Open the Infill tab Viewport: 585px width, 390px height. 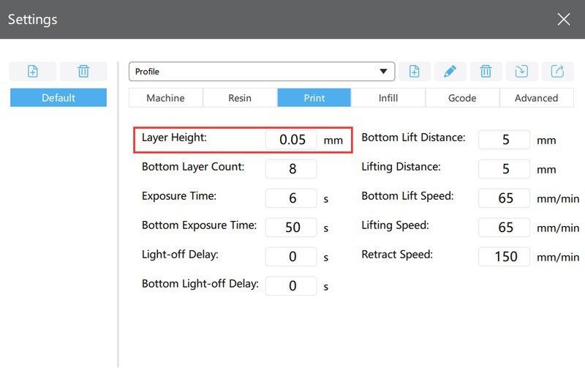[388, 98]
